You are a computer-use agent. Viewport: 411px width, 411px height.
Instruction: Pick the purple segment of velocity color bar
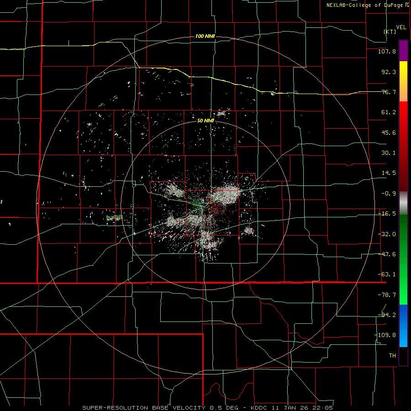[x=403, y=51]
